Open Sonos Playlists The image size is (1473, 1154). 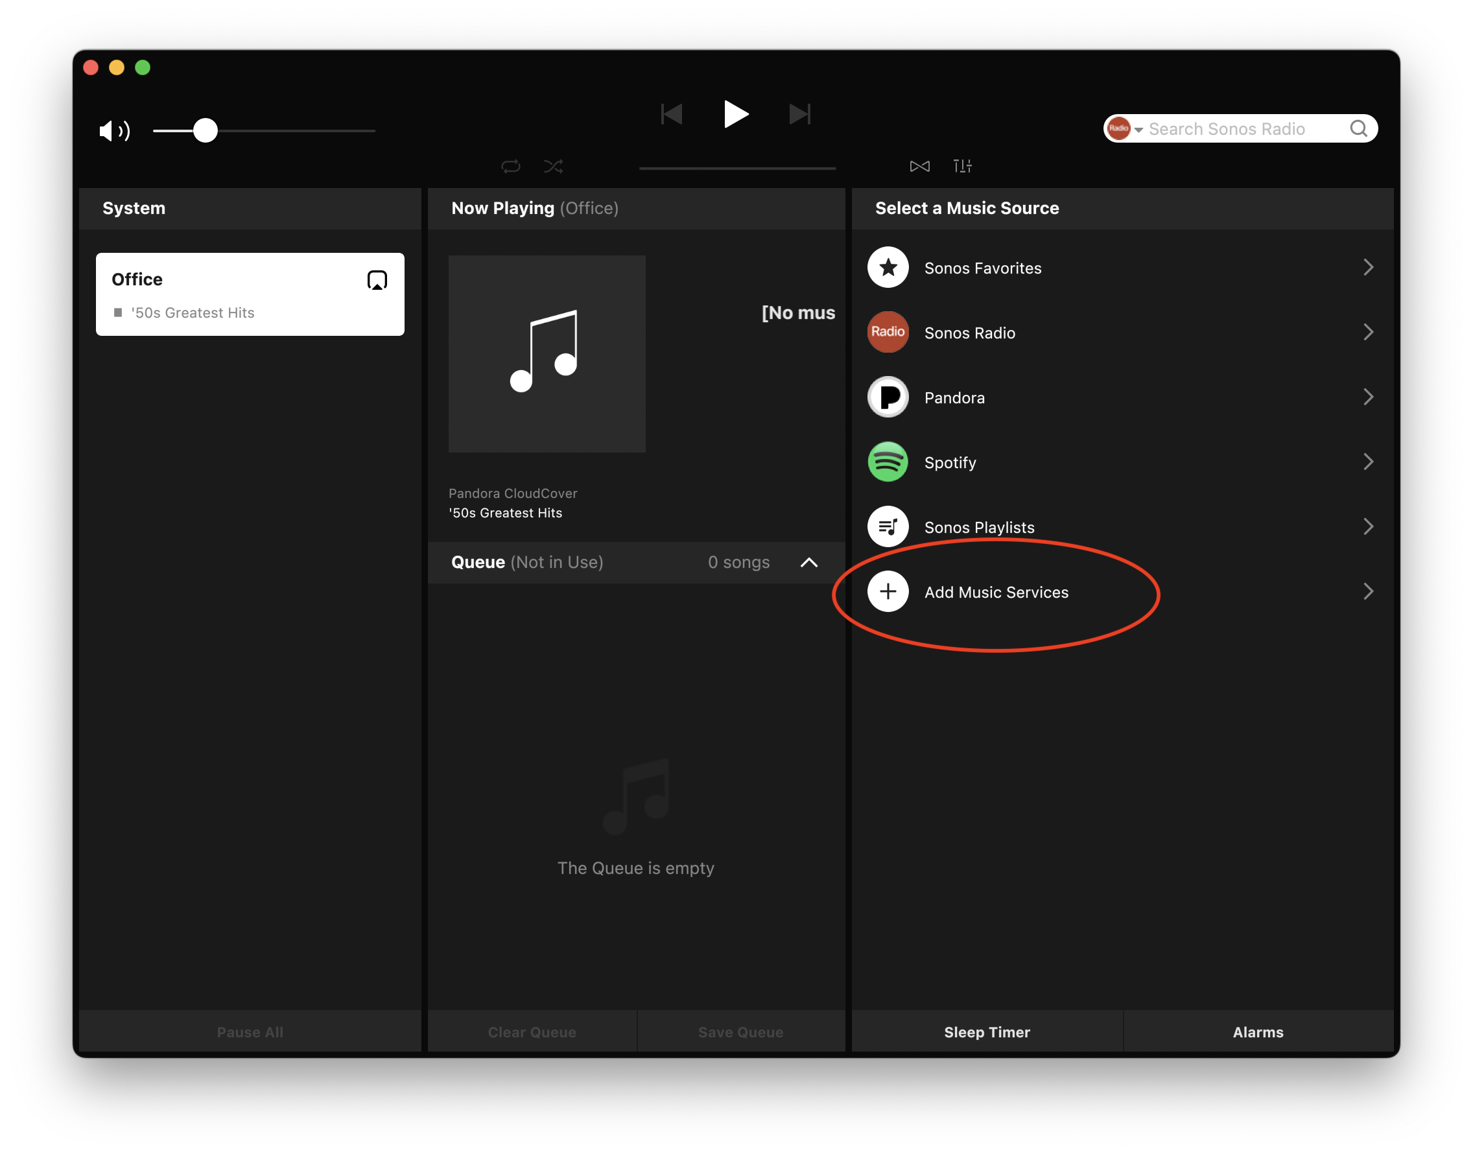1122,527
